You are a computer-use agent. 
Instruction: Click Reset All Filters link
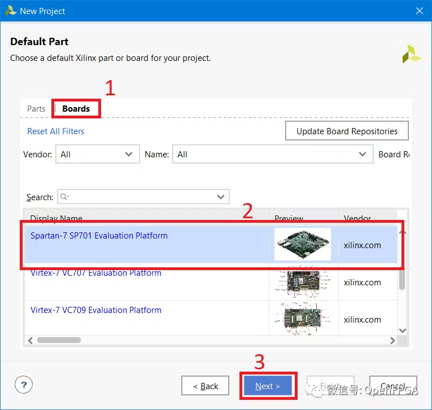(56, 131)
